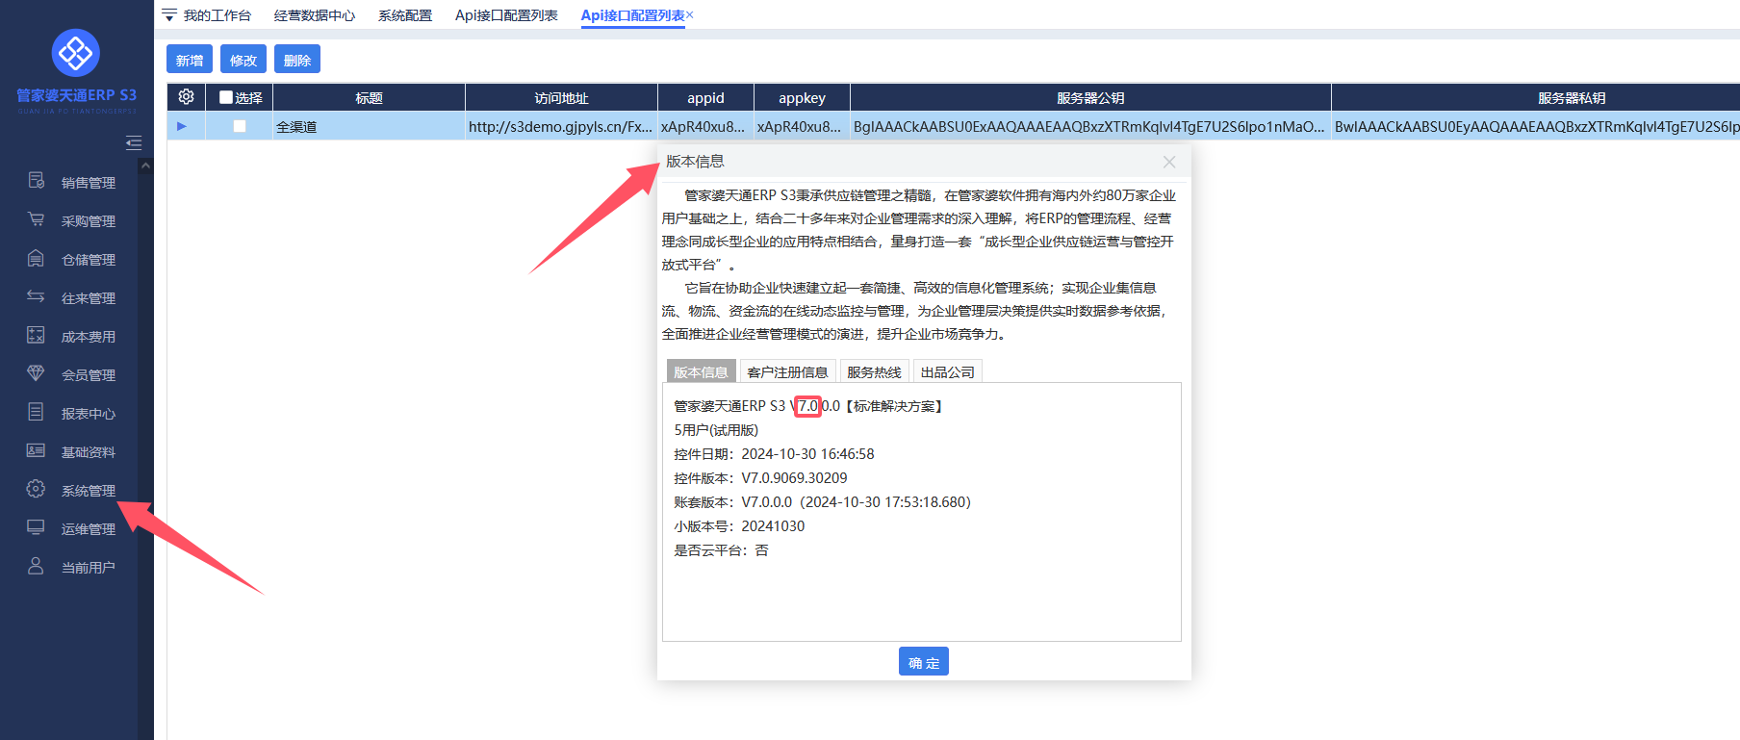Tick the 选择 header select-all checkbox
This screenshot has height=740, width=1740.
pos(226,97)
